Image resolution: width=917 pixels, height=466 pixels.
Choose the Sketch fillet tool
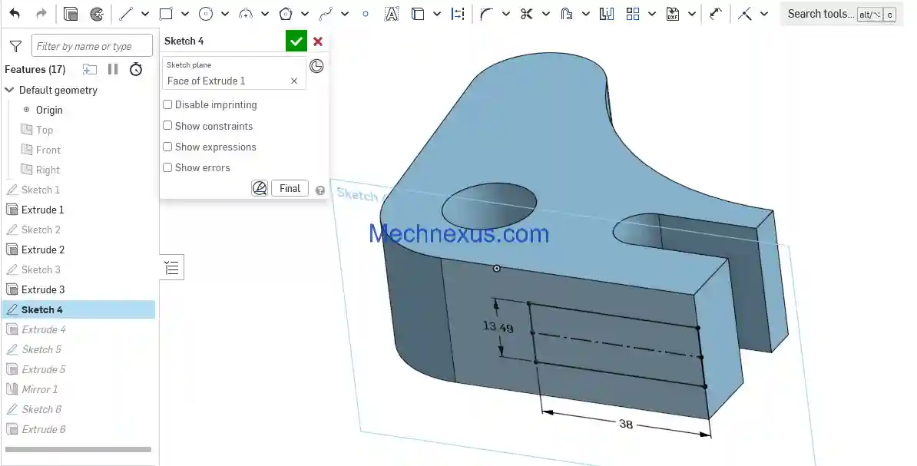(x=486, y=14)
